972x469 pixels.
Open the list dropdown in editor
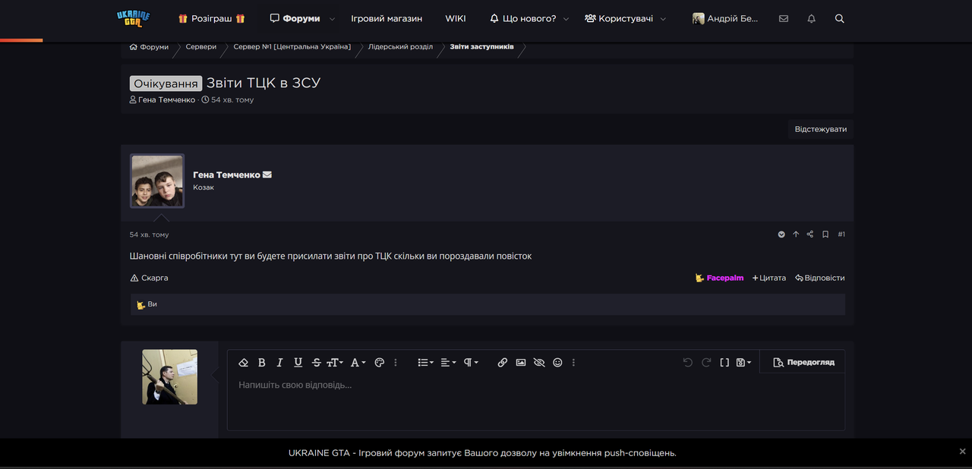pos(425,363)
